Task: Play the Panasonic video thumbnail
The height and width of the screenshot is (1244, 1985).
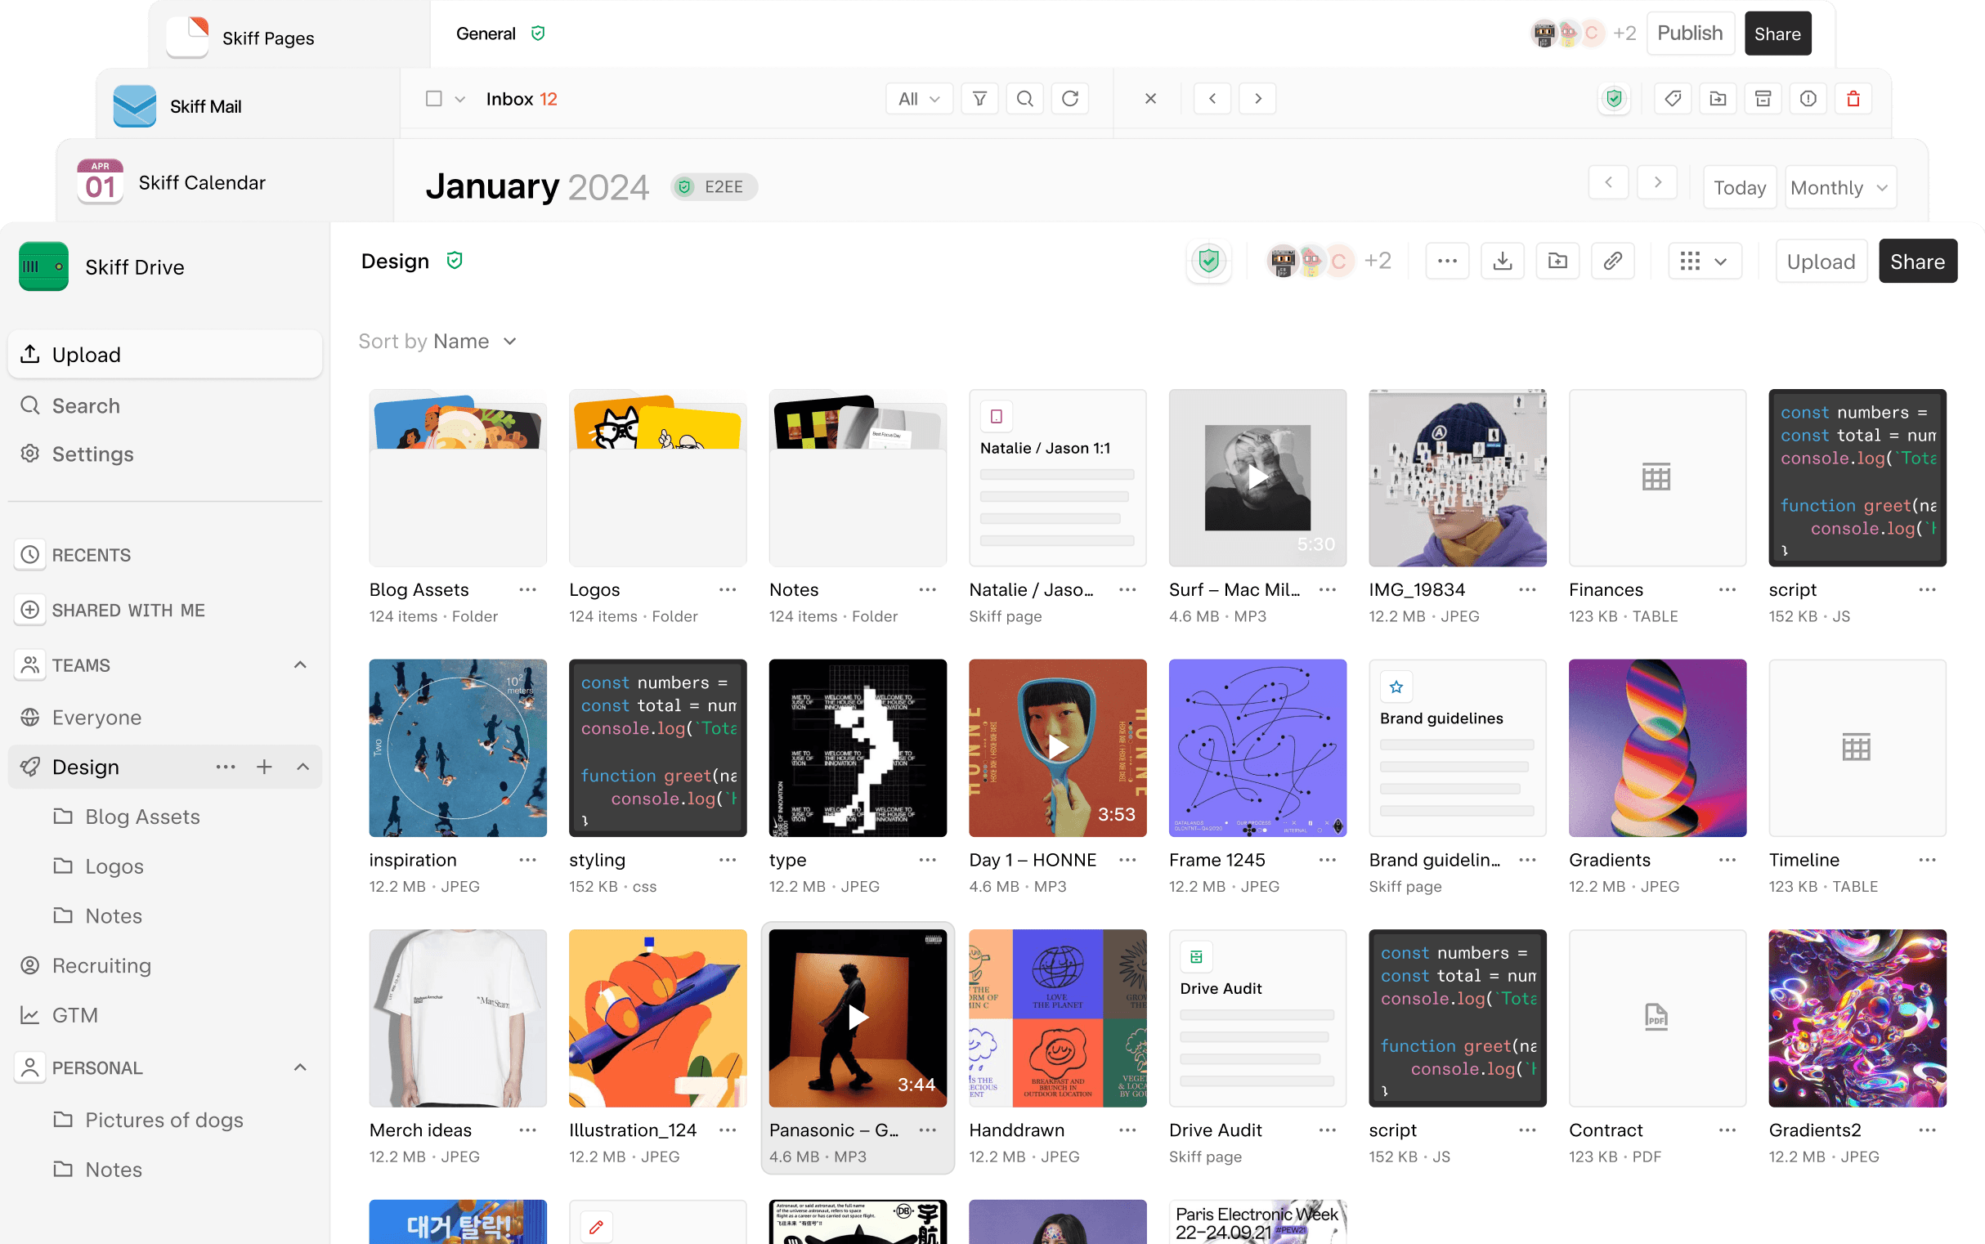Action: pos(858,1017)
